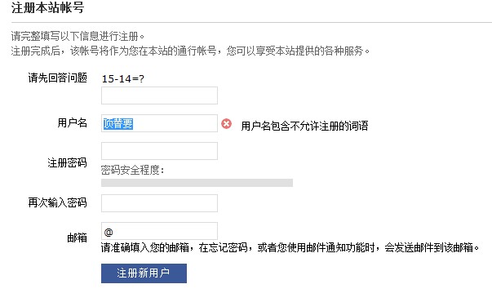Screen dimensions: 492x302
Task: Click the 15-14=? question text
Action: pyautogui.click(x=123, y=78)
